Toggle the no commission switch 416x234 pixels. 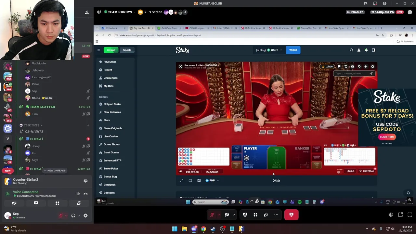click(339, 171)
